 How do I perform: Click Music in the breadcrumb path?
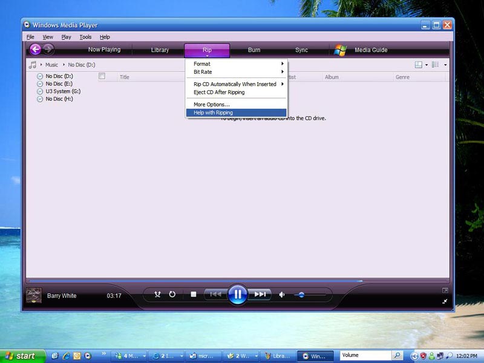click(x=51, y=65)
